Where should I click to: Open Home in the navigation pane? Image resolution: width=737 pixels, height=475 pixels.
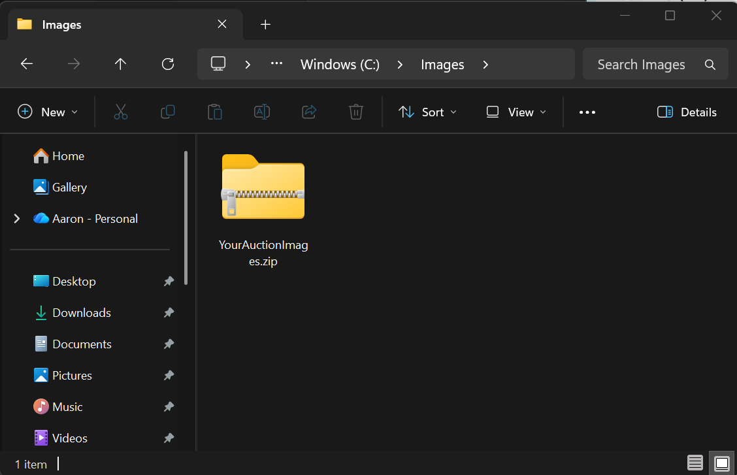59,156
